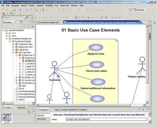
Task: Switch to the Console tab
Action: [x=64, y=110]
